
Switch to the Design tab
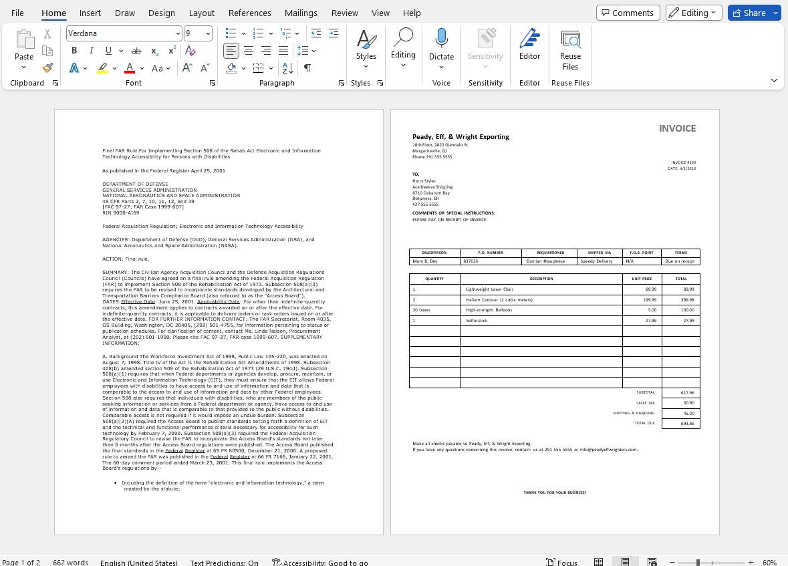[162, 13]
